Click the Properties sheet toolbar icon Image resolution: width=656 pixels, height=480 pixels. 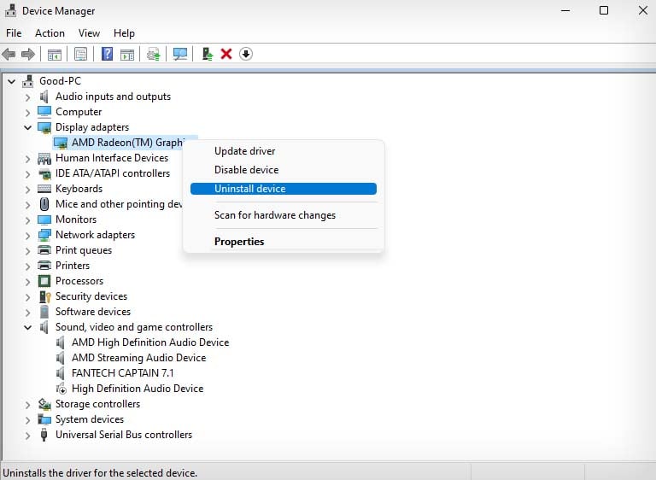80,54
